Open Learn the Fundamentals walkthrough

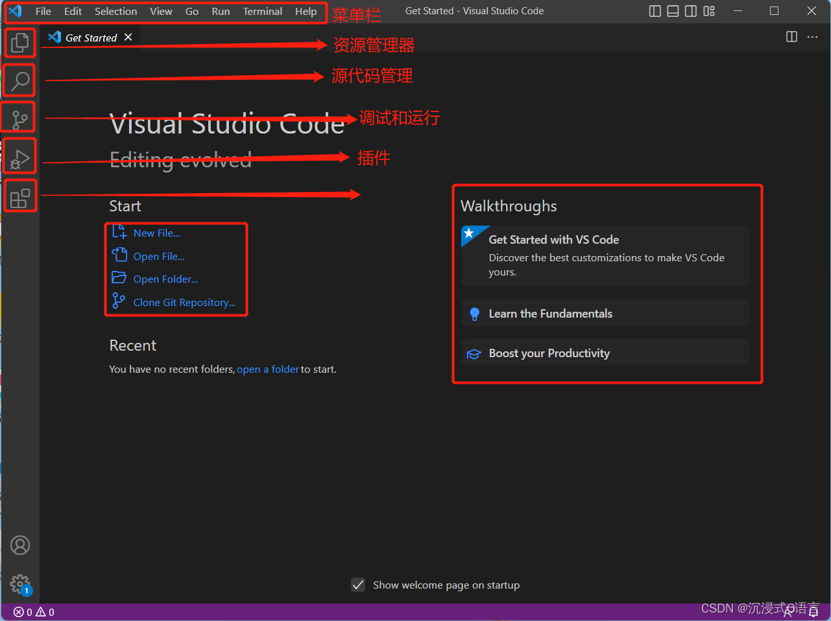point(605,313)
